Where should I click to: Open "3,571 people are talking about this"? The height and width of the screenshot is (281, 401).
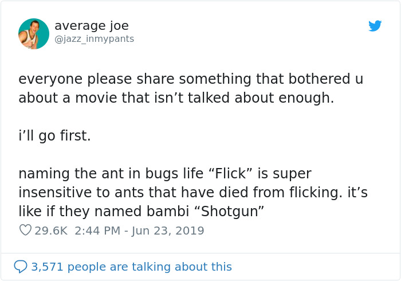(132, 267)
